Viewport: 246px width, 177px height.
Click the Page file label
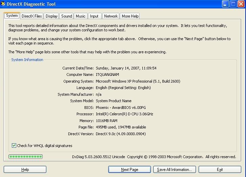[86, 127]
